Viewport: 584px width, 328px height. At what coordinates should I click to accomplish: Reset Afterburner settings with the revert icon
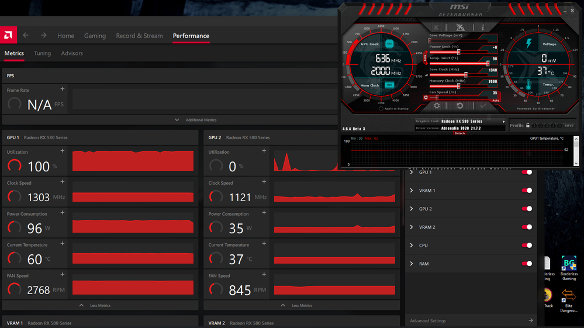tap(460, 106)
